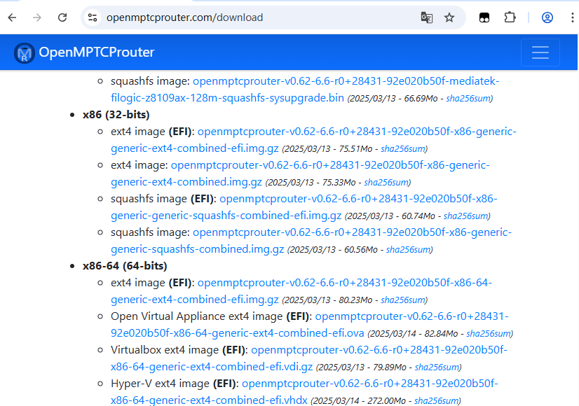Viewport: 579px width, 406px height.
Task: Download the Hyper-V ext4 .vhdx image
Action: pyautogui.click(x=209, y=400)
